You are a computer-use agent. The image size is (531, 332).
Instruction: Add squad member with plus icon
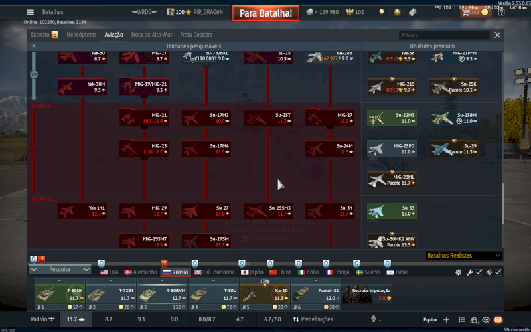(446, 320)
